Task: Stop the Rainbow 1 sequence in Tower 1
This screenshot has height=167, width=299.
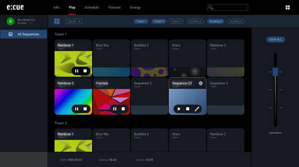Action: pos(85,71)
